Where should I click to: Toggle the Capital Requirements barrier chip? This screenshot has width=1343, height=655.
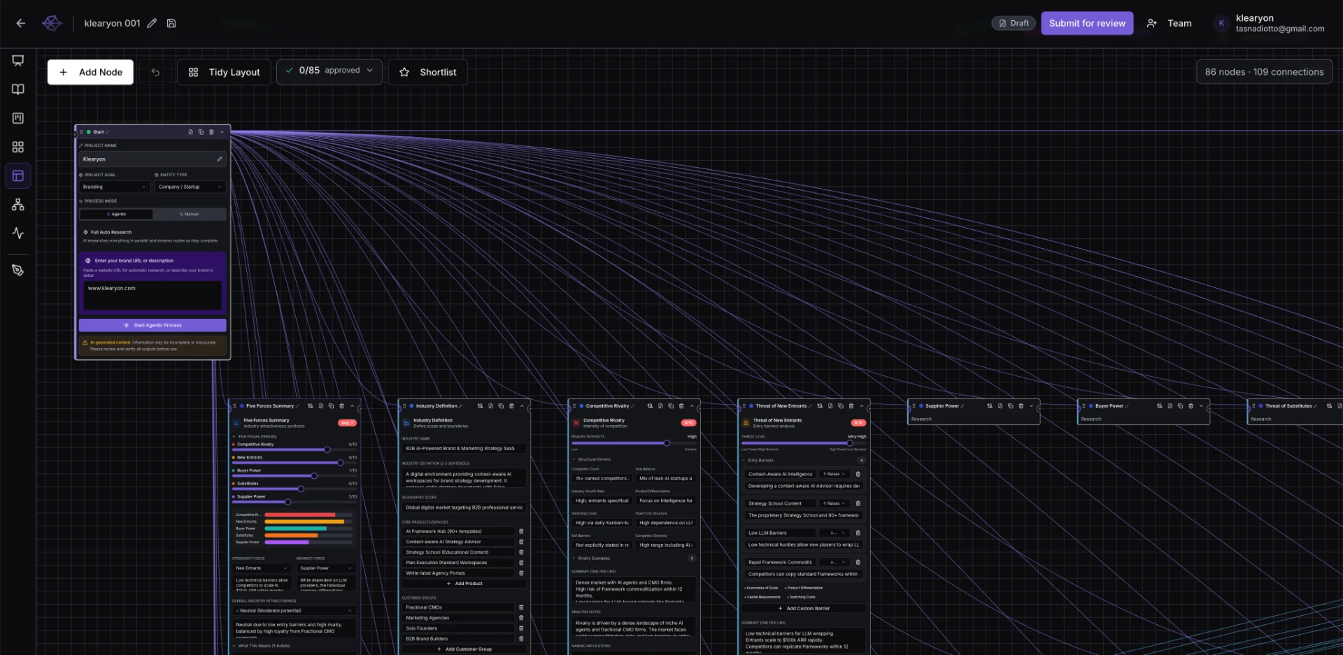point(762,597)
